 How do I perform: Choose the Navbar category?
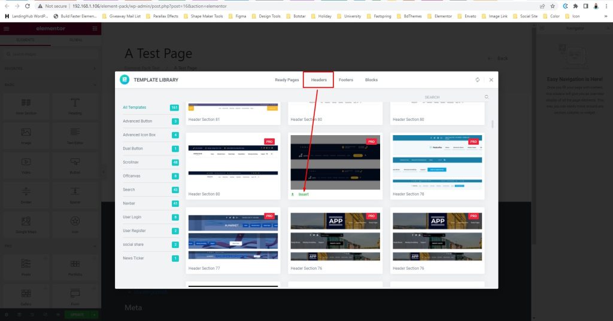130,203
